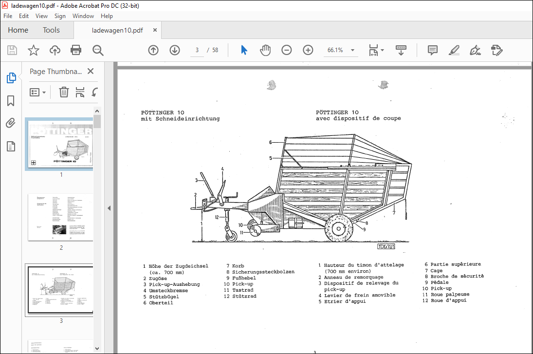Select the arrow selection tool

(244, 50)
